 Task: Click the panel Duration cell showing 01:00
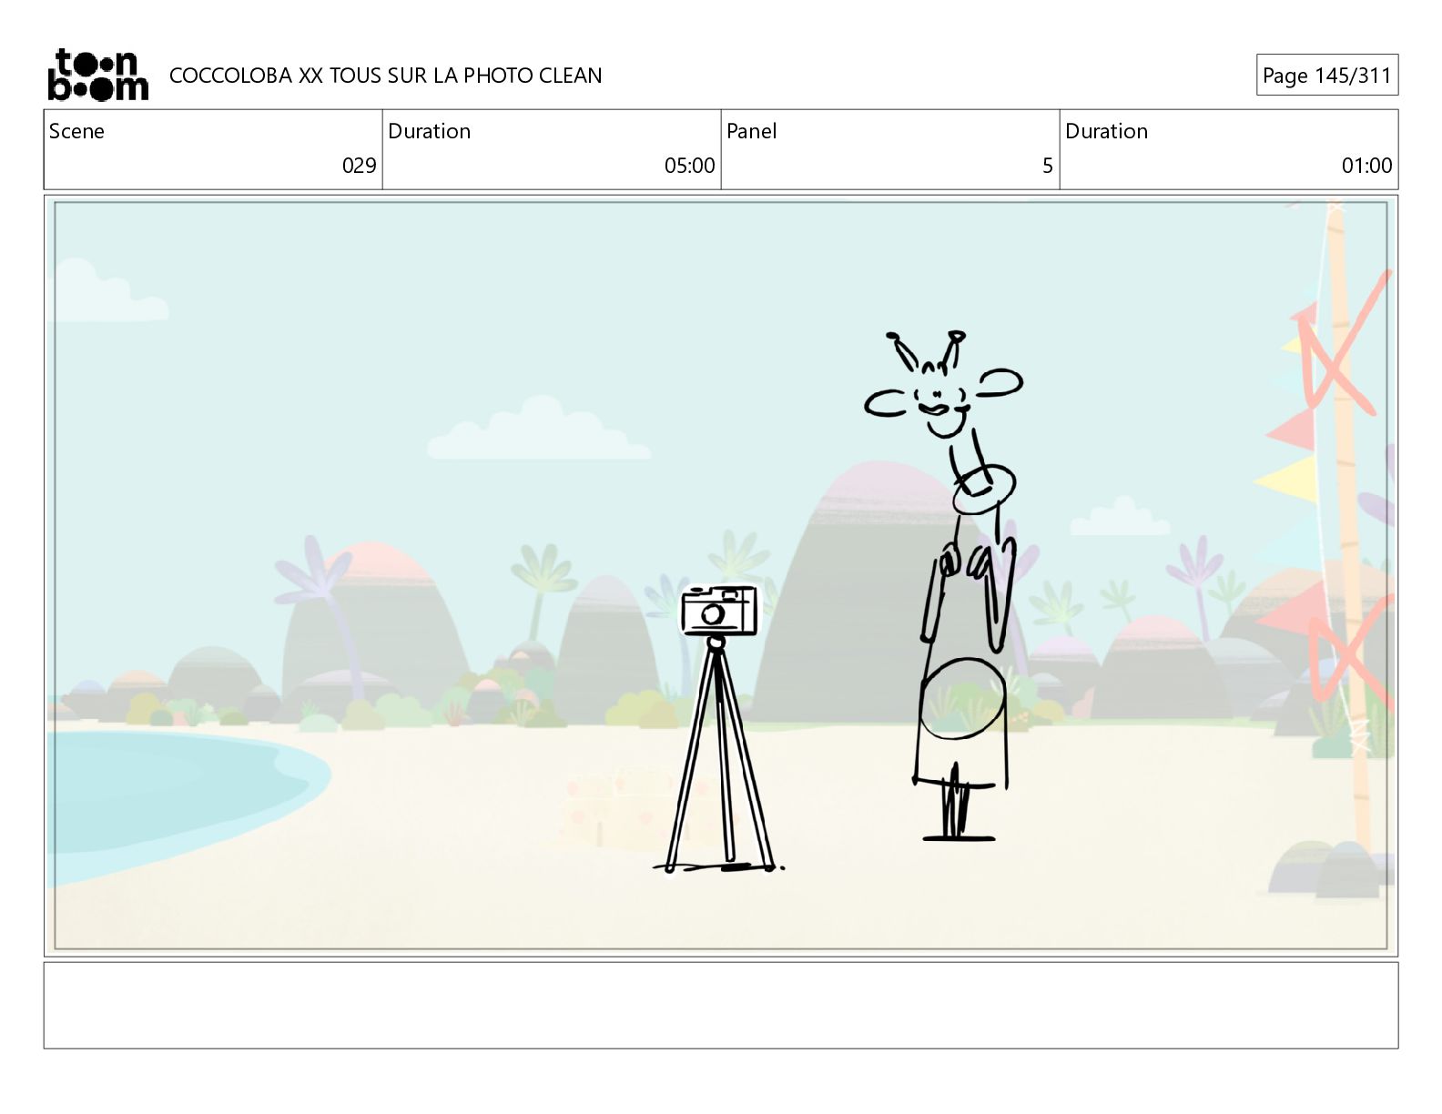coord(1229,149)
